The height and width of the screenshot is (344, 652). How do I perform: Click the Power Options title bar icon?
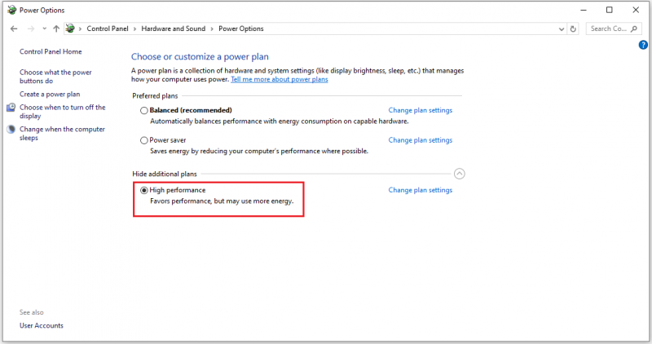point(11,10)
